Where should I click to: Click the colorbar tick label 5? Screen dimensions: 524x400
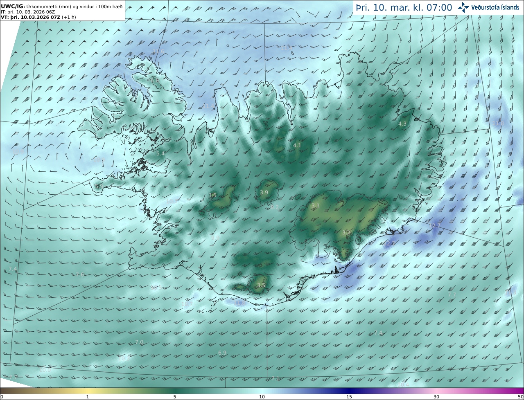[175, 397]
